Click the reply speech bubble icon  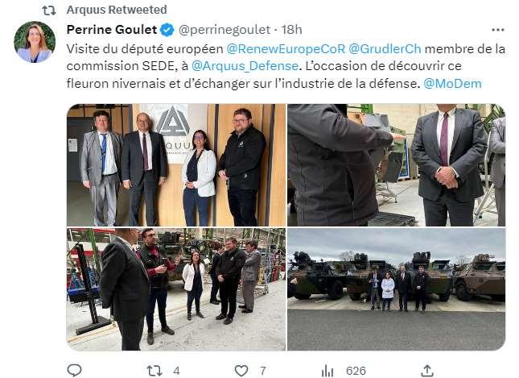click(75, 370)
